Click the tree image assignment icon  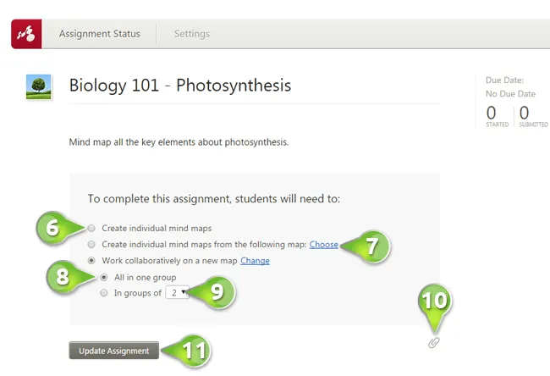[38, 86]
